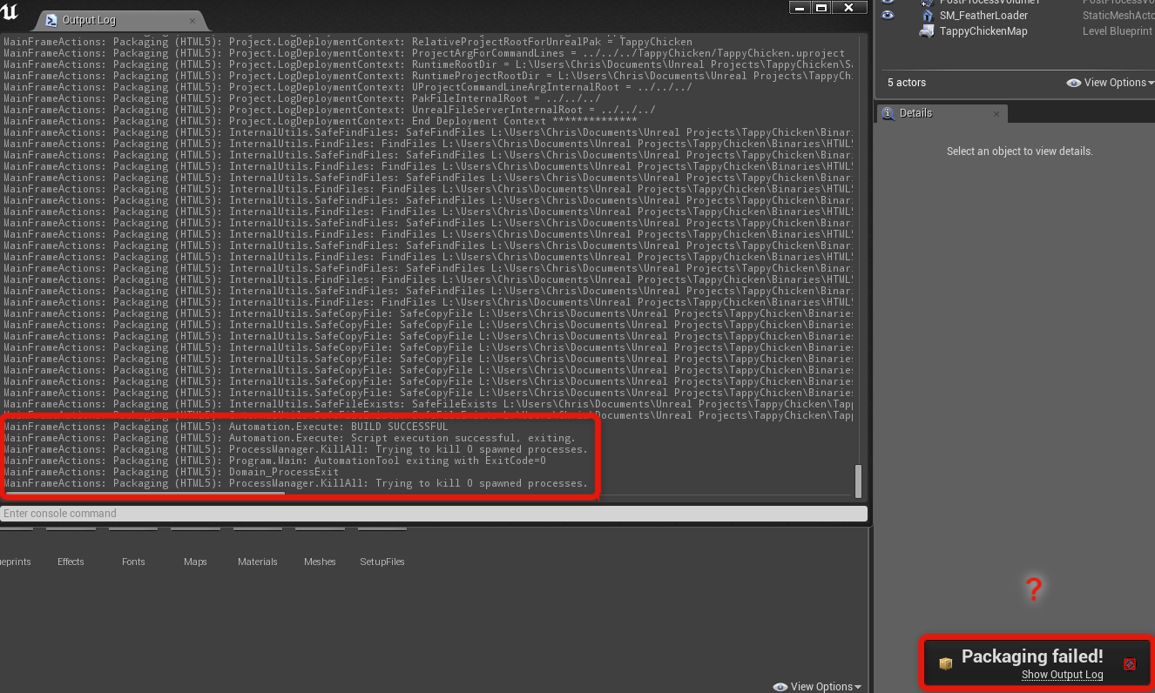1155x693 pixels.
Task: Switch to the Details tab
Action: pyautogui.click(x=942, y=113)
